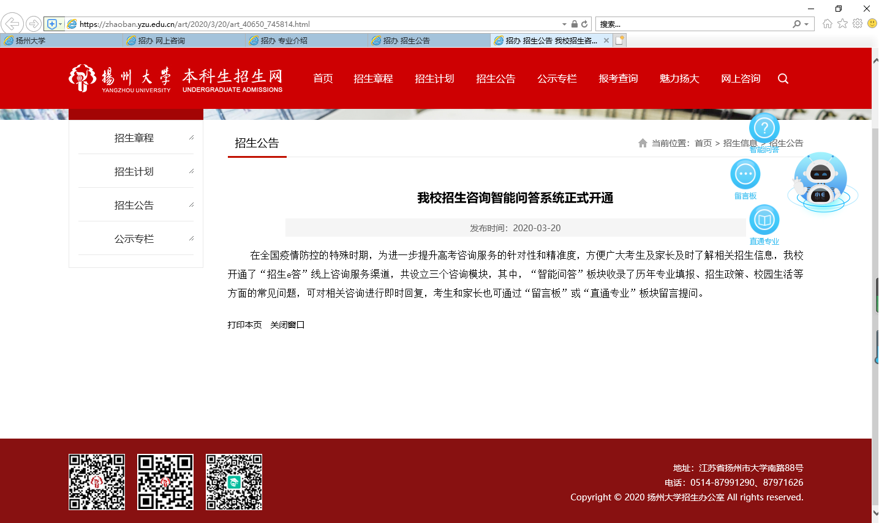Open the browser settings gear

tap(858, 24)
